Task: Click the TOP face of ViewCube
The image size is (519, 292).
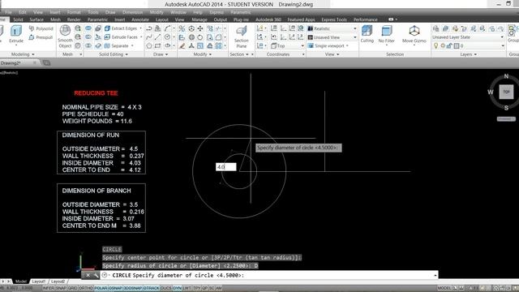Action: (506, 92)
